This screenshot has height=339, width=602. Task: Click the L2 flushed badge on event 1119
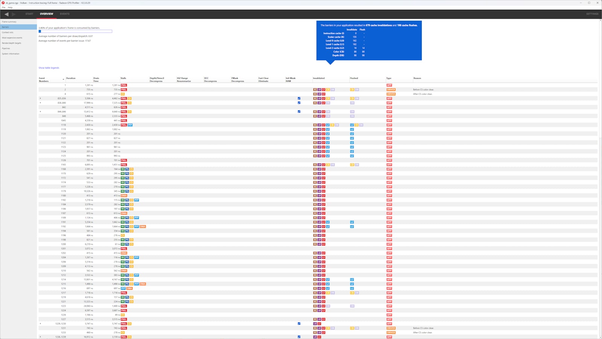[x=352, y=129]
